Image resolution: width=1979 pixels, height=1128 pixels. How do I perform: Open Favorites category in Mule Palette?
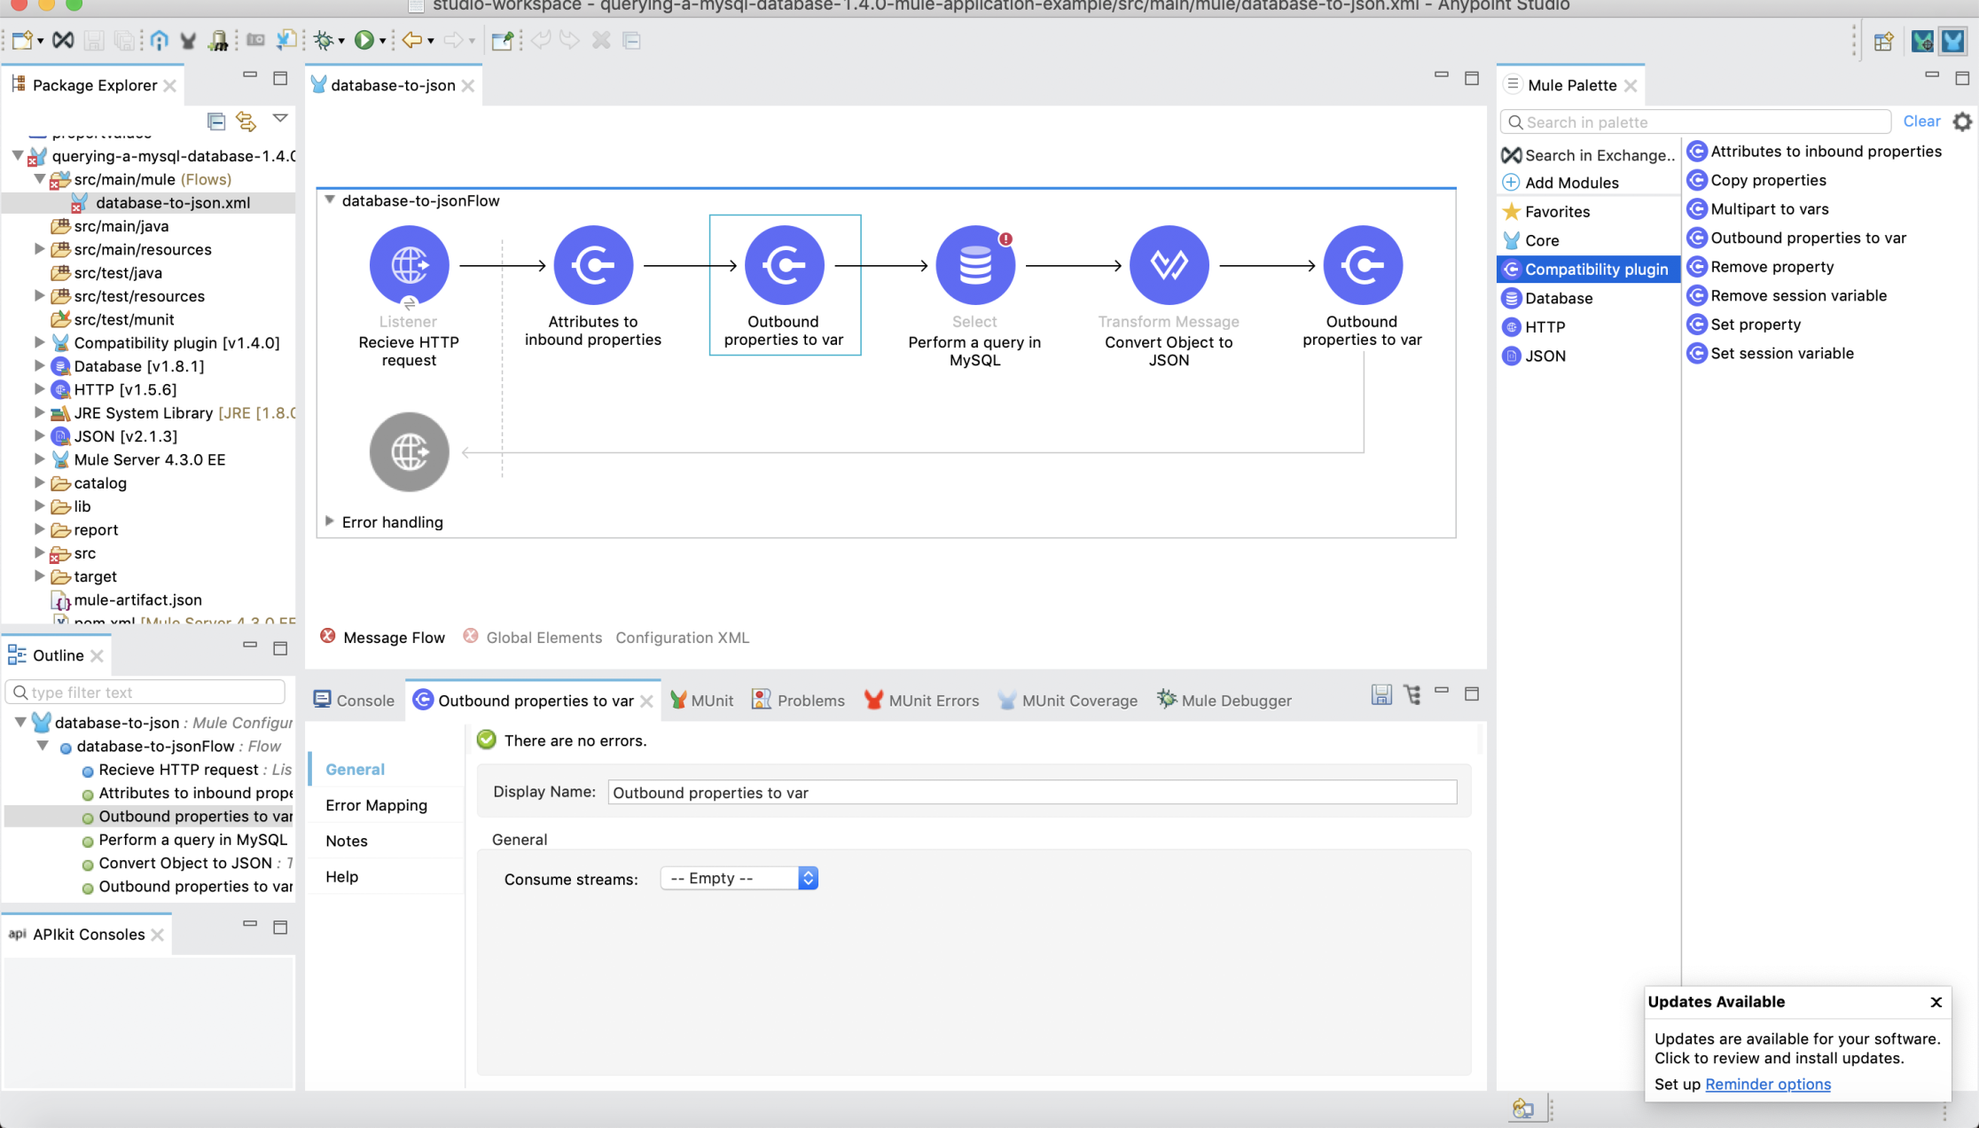(x=1557, y=211)
